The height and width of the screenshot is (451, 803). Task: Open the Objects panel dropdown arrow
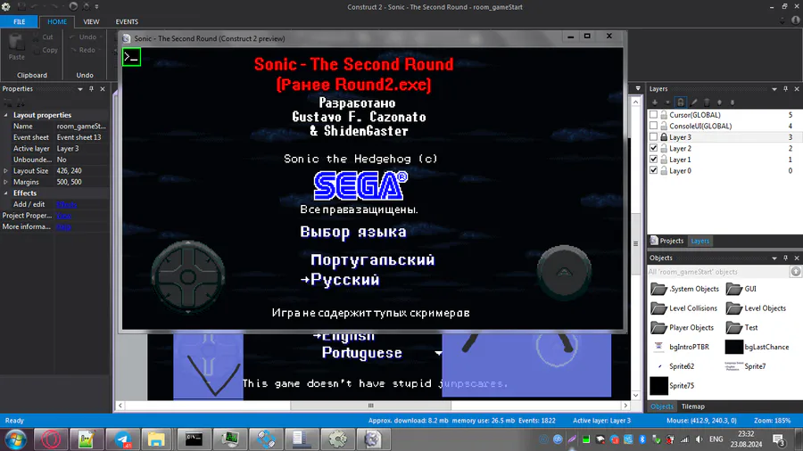tap(774, 258)
